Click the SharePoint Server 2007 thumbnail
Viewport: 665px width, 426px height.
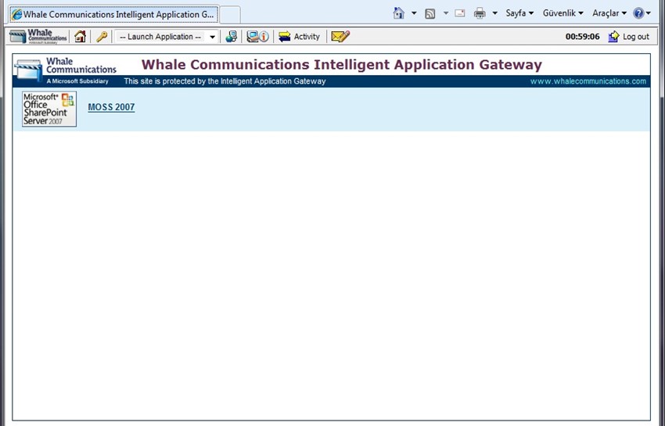(x=49, y=109)
